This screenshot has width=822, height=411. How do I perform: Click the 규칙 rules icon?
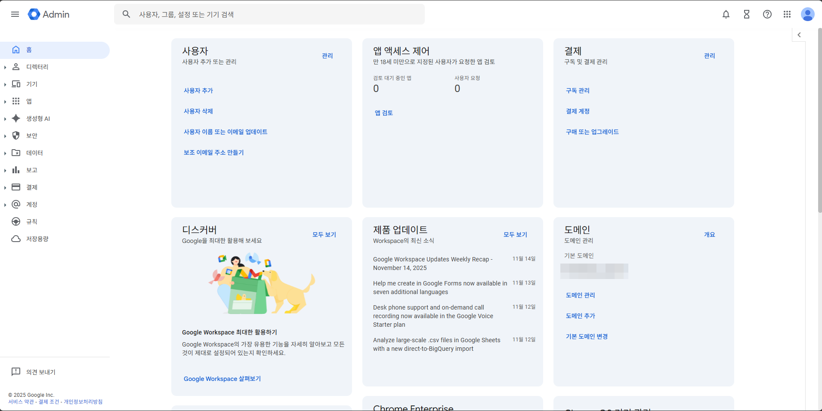[x=16, y=221]
